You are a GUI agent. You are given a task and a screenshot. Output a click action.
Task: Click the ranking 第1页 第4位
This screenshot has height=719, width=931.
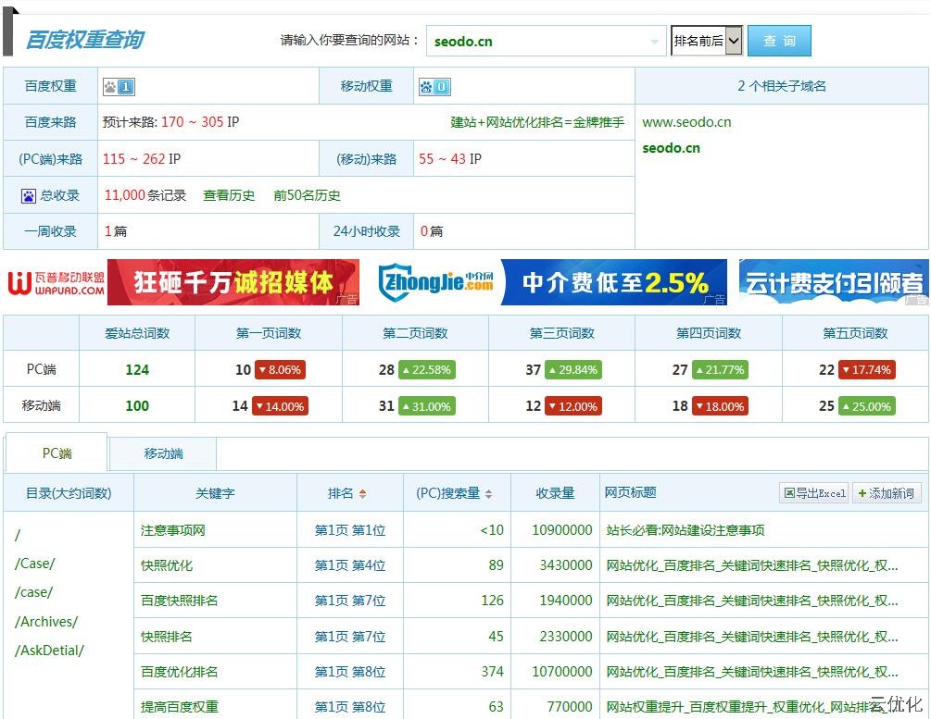350,565
